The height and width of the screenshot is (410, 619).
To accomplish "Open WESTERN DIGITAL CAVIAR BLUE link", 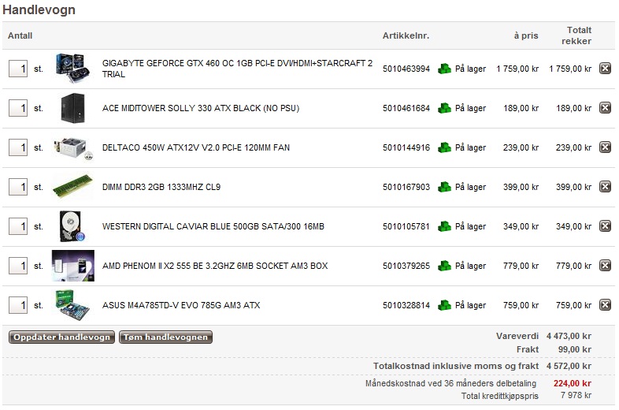I will point(213,226).
